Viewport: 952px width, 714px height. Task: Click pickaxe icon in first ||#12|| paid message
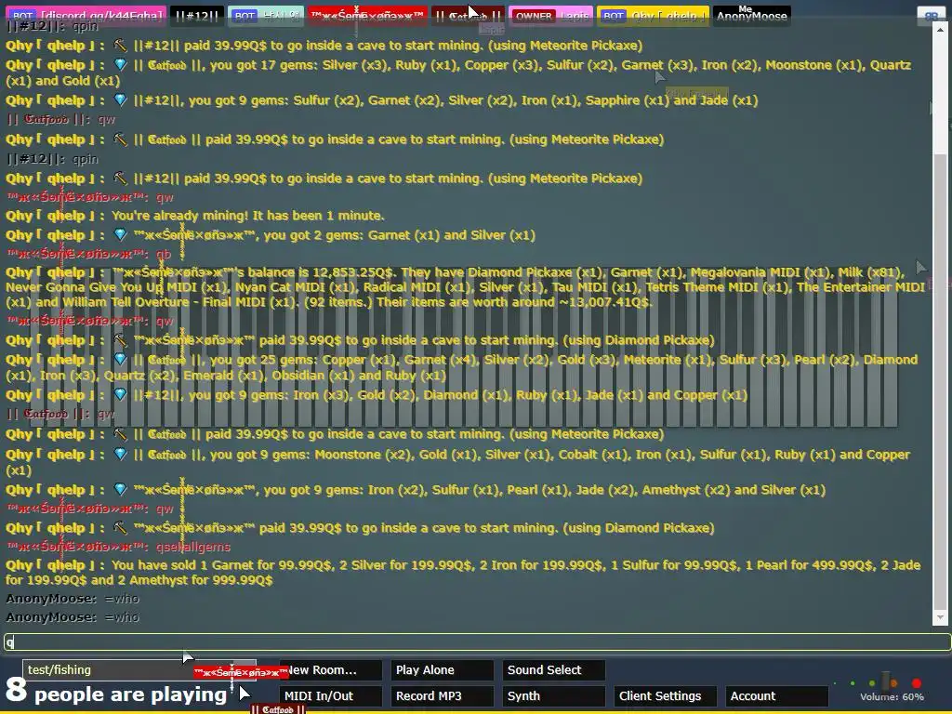[120, 45]
